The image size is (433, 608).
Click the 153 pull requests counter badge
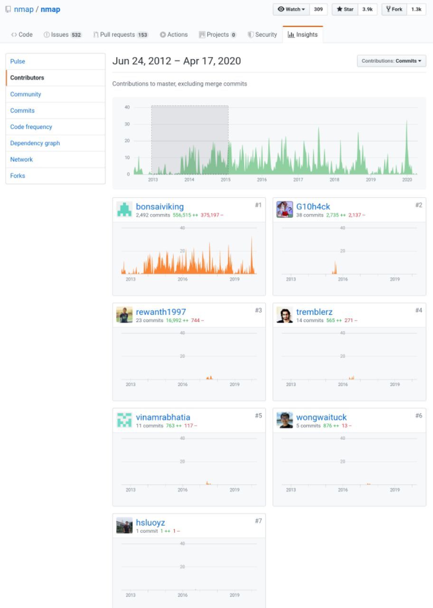pyautogui.click(x=142, y=35)
